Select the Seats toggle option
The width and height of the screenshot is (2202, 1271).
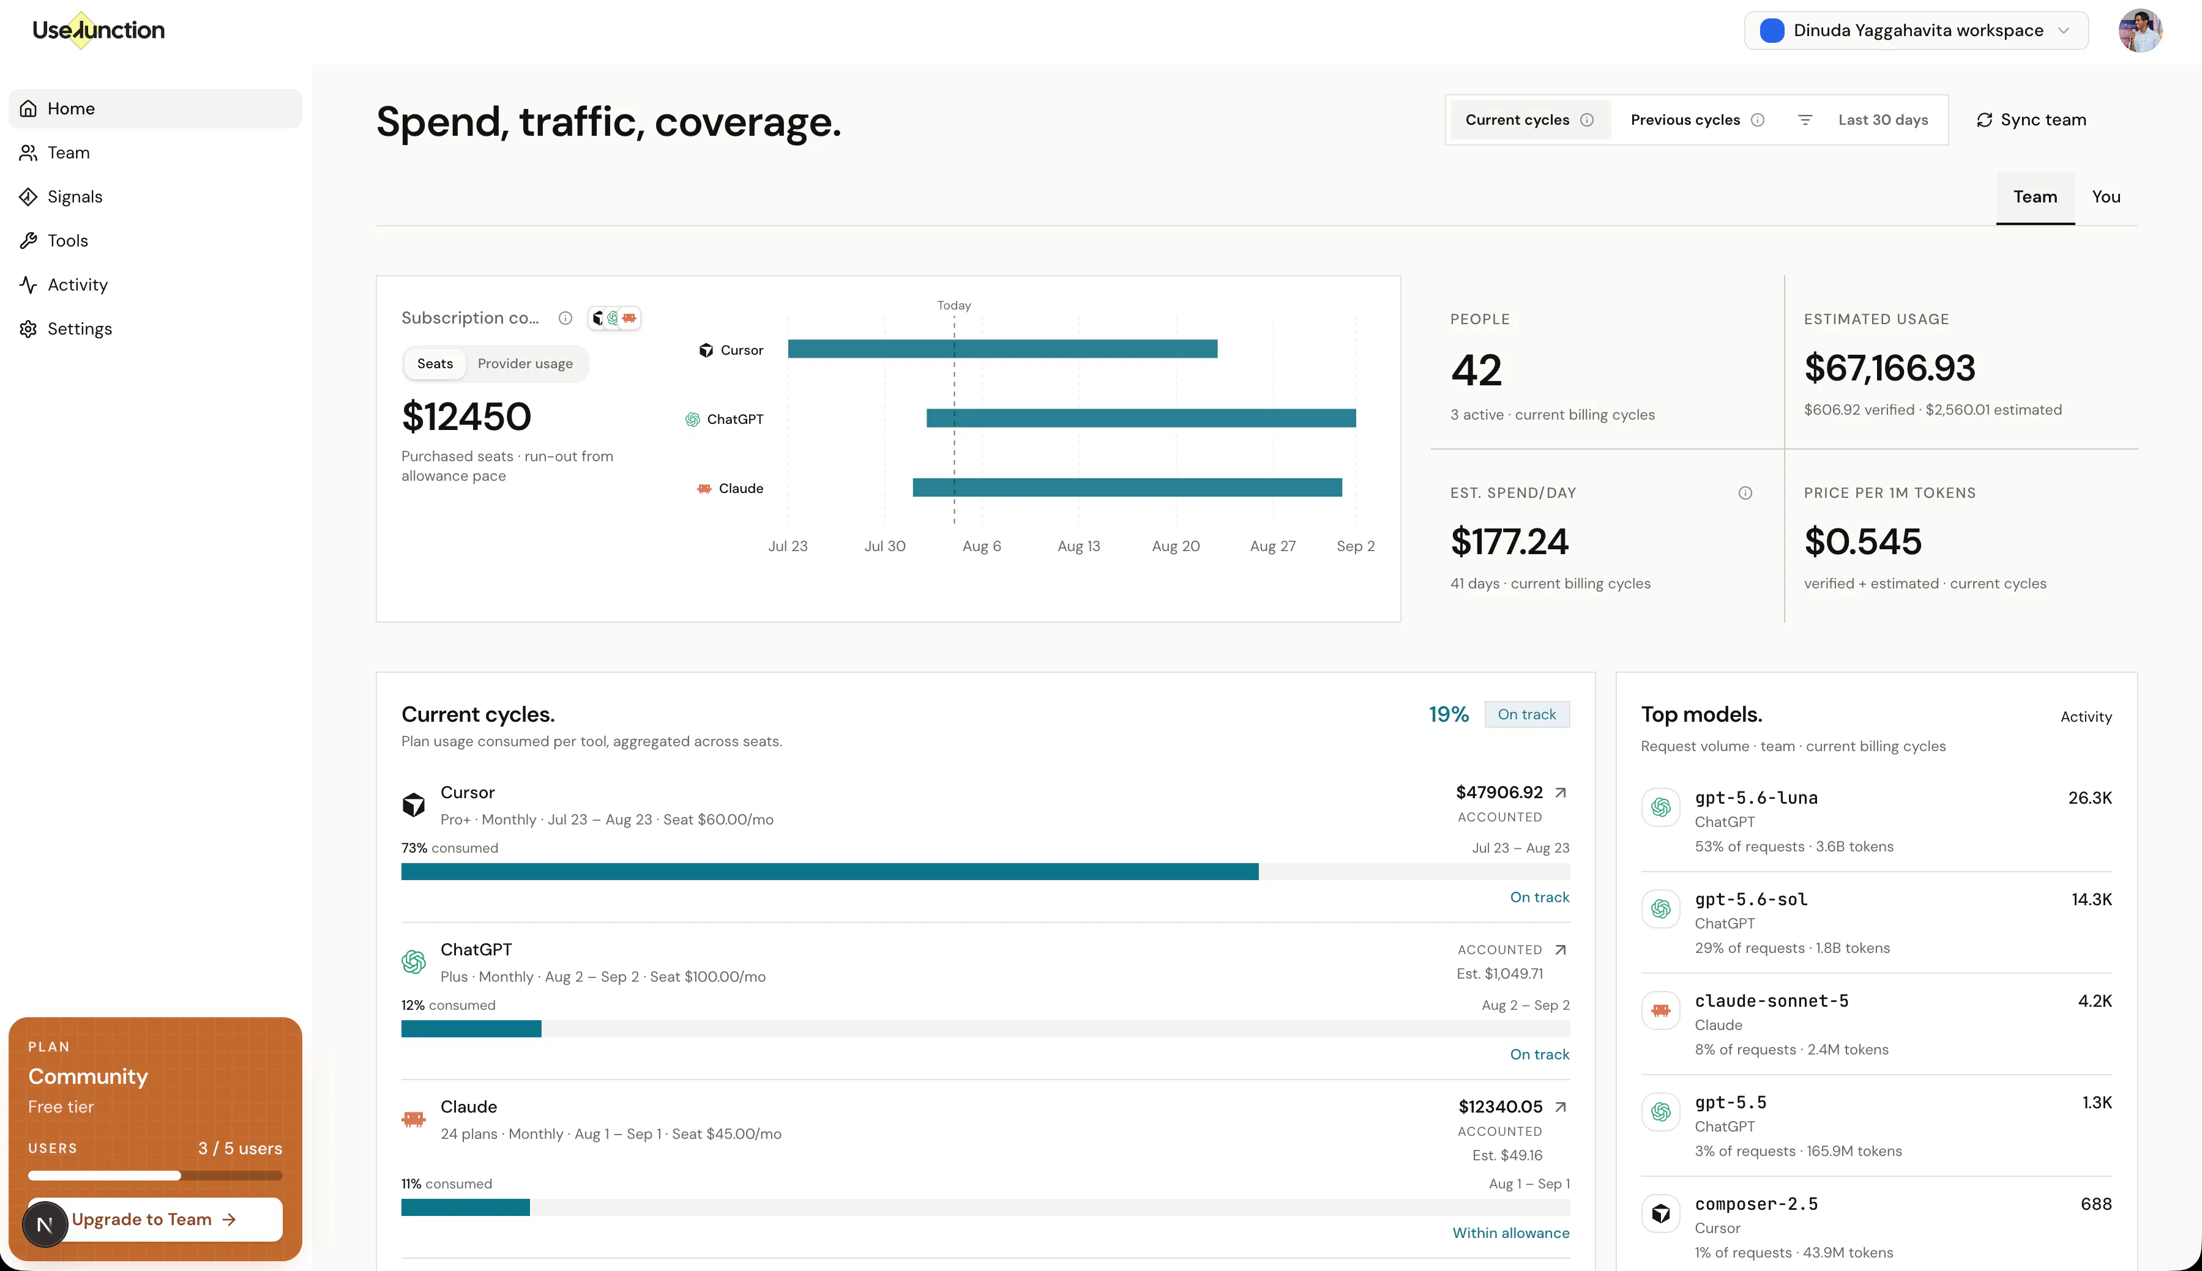click(435, 363)
